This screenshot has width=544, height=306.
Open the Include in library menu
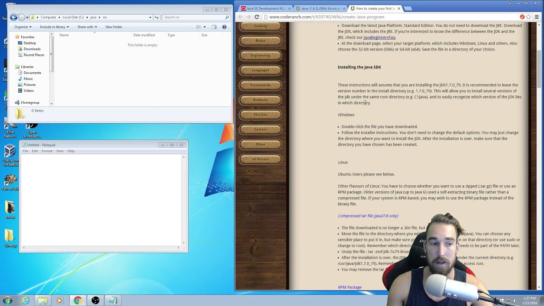point(54,27)
